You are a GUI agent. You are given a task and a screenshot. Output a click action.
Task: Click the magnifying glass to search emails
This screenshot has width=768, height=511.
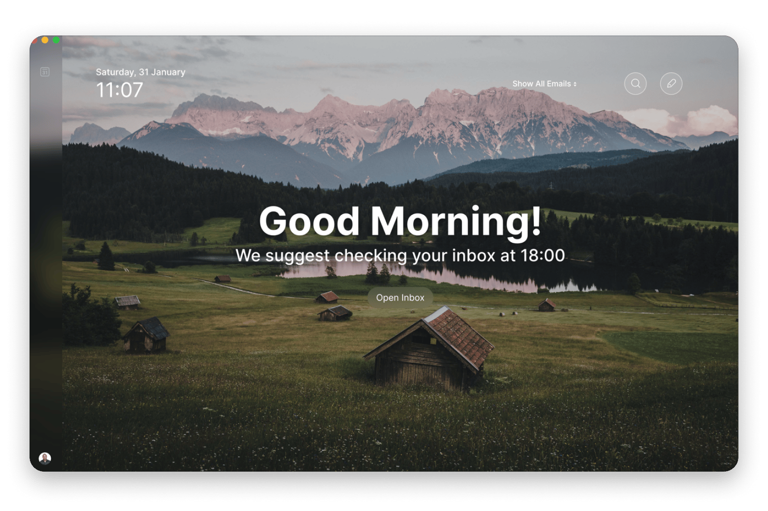click(x=635, y=84)
